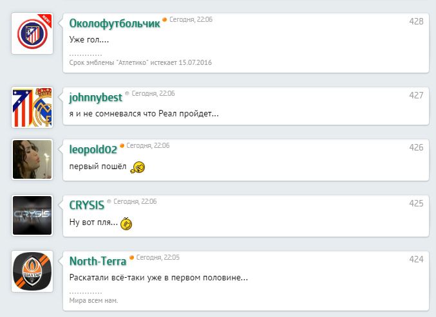436x317 pixels.
Task: Select comment number 424
Action: coord(416,259)
